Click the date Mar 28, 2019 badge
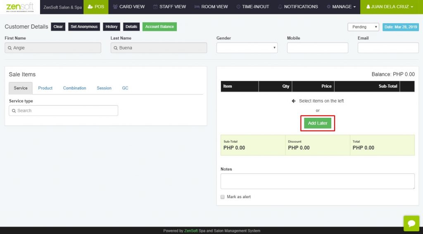The image size is (423, 234). tap(401, 27)
